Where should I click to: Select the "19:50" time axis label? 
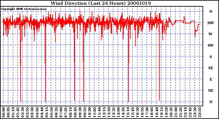[166, 112]
